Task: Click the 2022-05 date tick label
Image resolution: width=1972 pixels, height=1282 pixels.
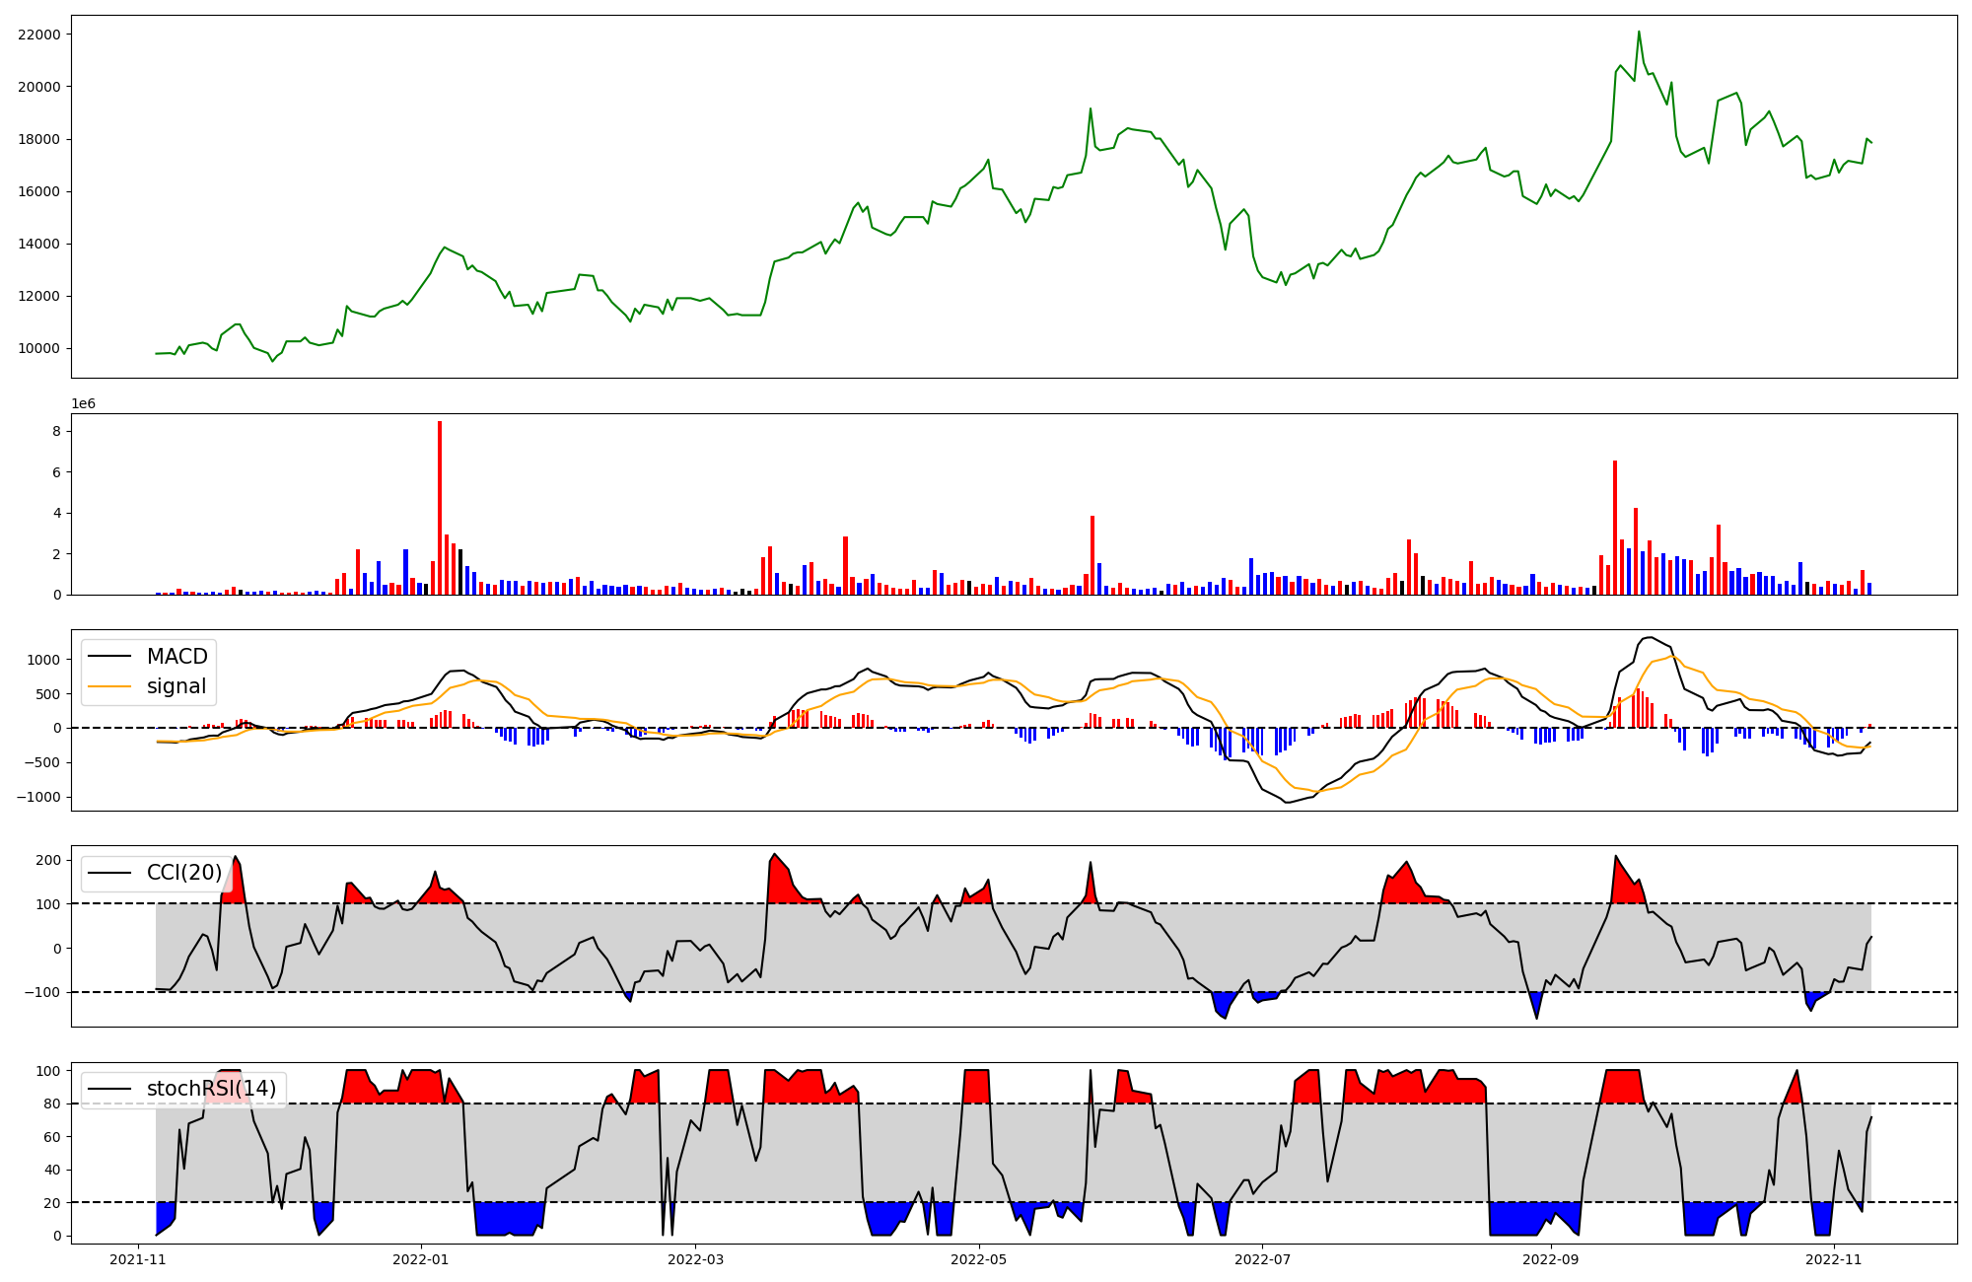Action: 979,1259
